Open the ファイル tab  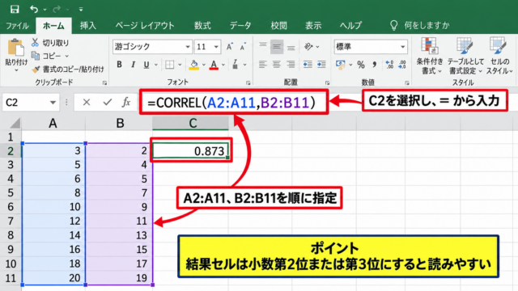[17, 25]
